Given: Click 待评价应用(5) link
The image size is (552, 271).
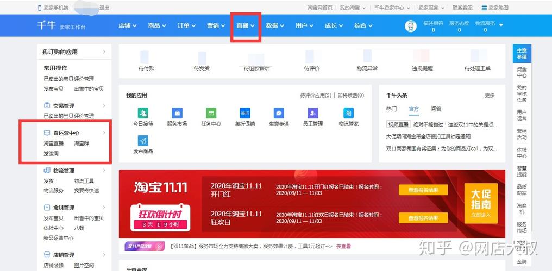Looking at the screenshot, I should pos(316,95).
